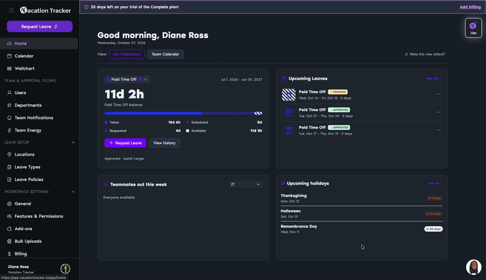Click the in 35 days badge
This screenshot has width=486, height=280.
tap(433, 229)
